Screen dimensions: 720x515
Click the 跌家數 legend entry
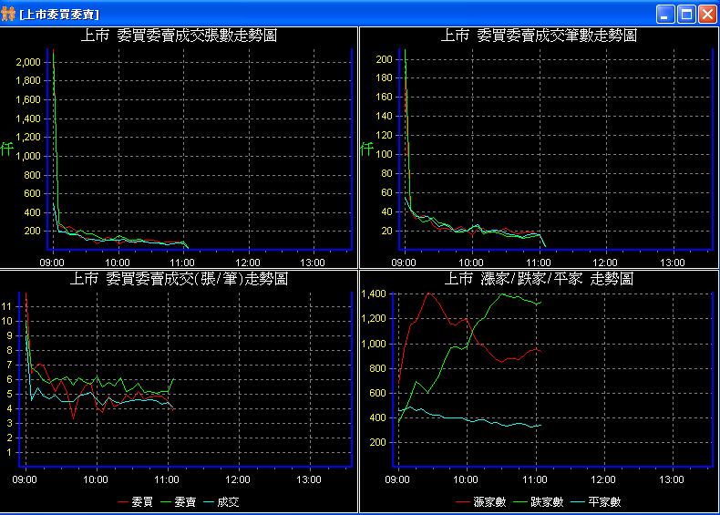pyautogui.click(x=539, y=502)
